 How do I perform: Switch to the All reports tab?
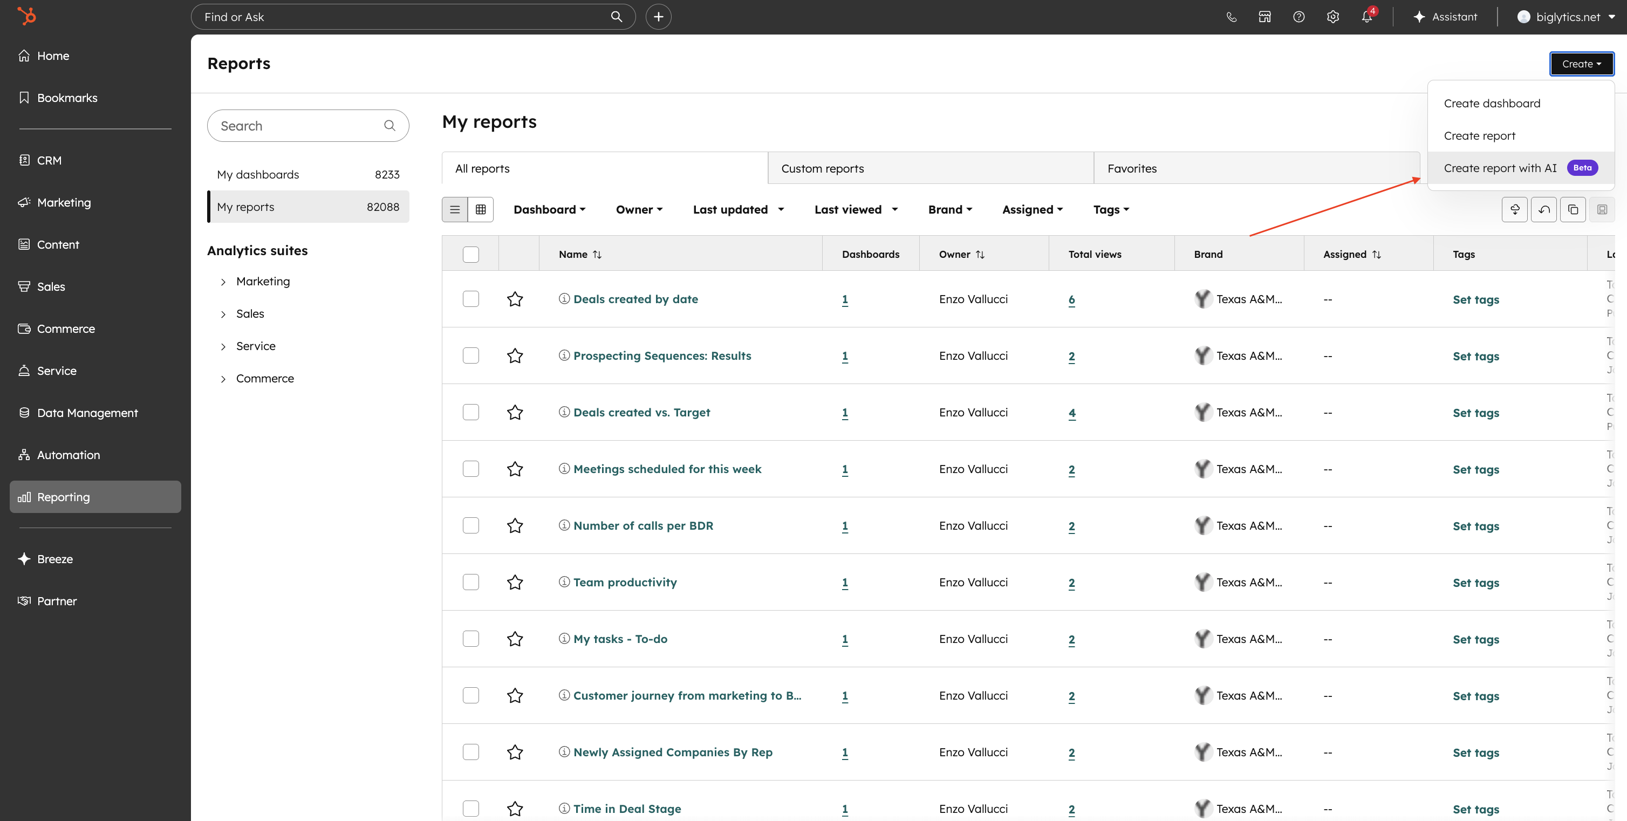605,168
